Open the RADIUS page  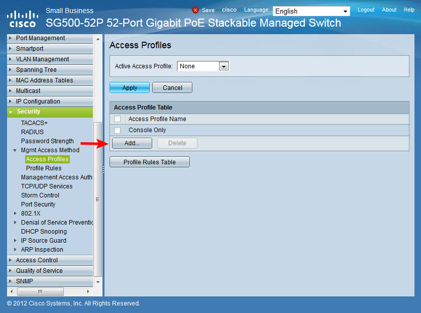click(x=32, y=132)
